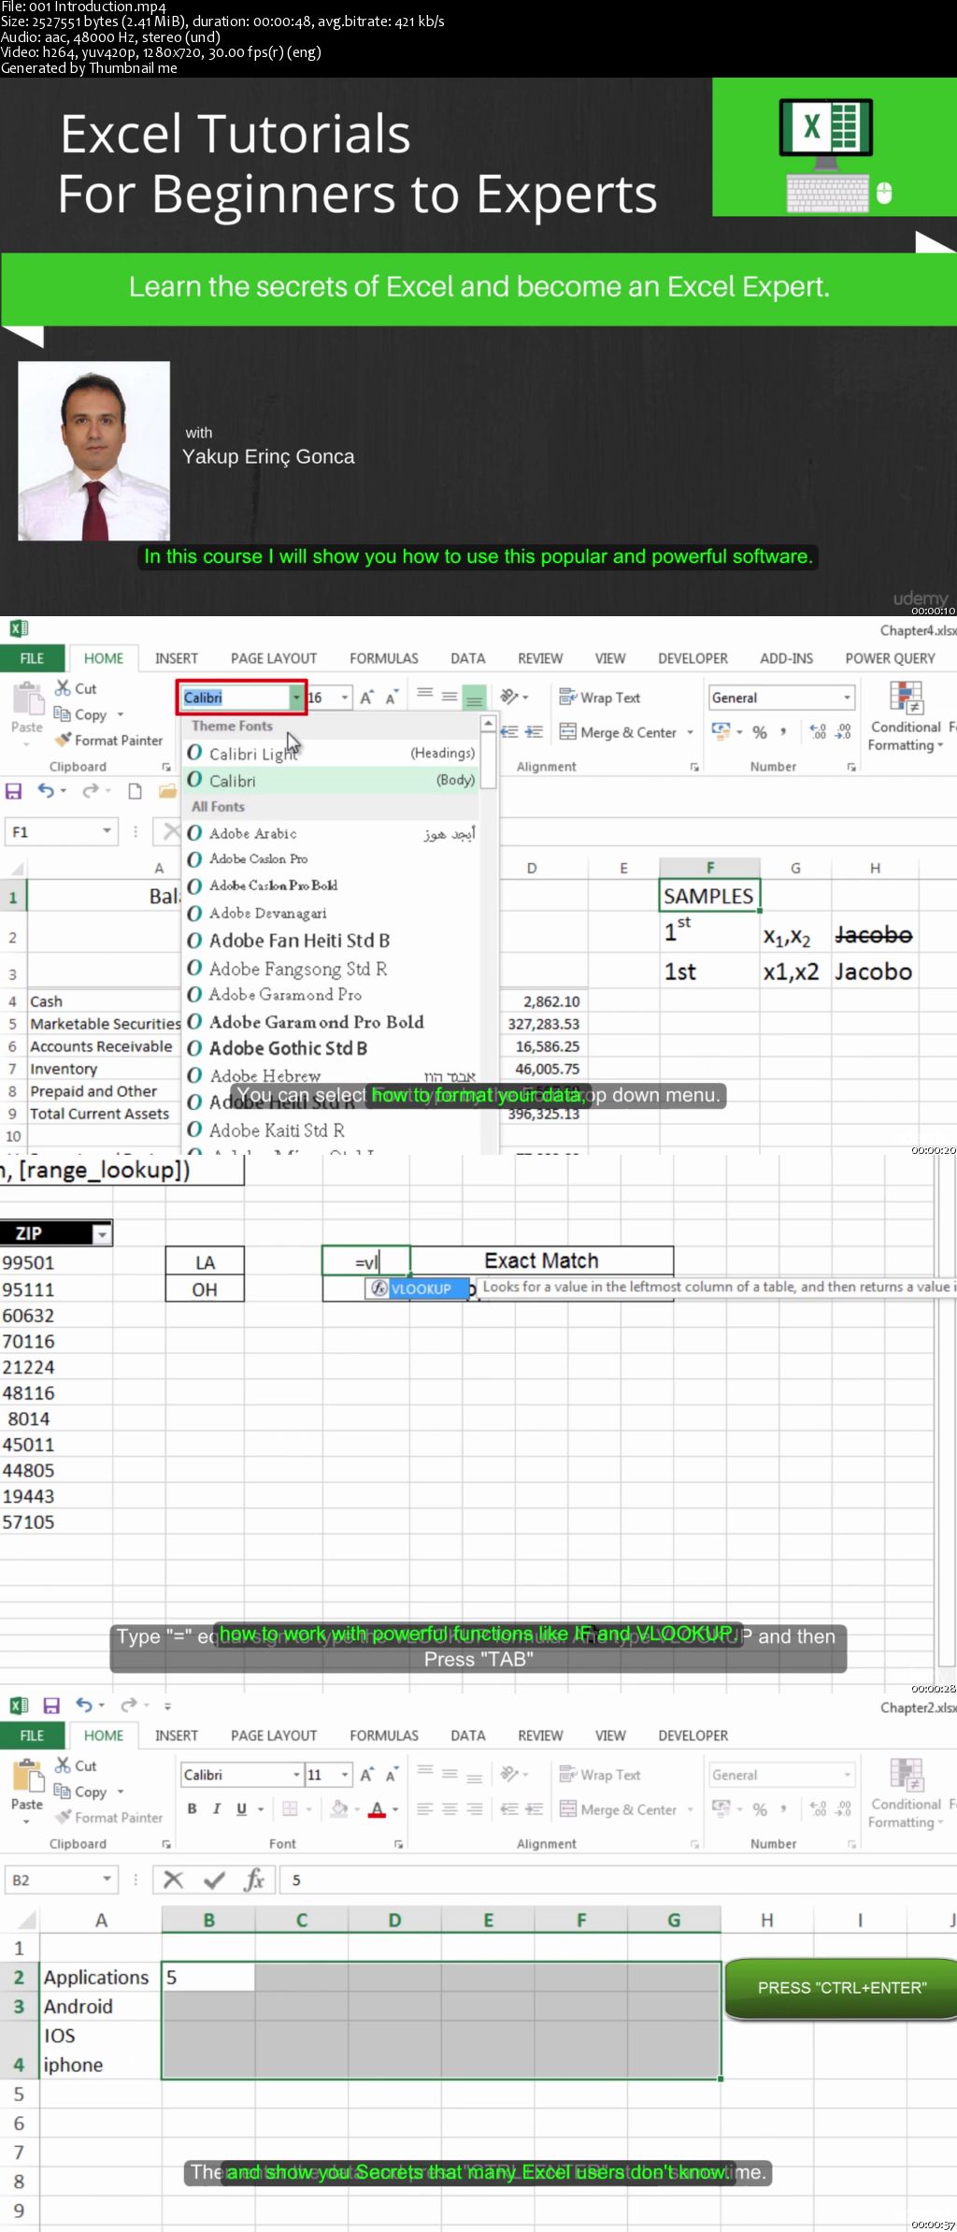The width and height of the screenshot is (957, 2232).
Task: Open the INSERT tab in Chapter4 window
Action: (x=177, y=658)
